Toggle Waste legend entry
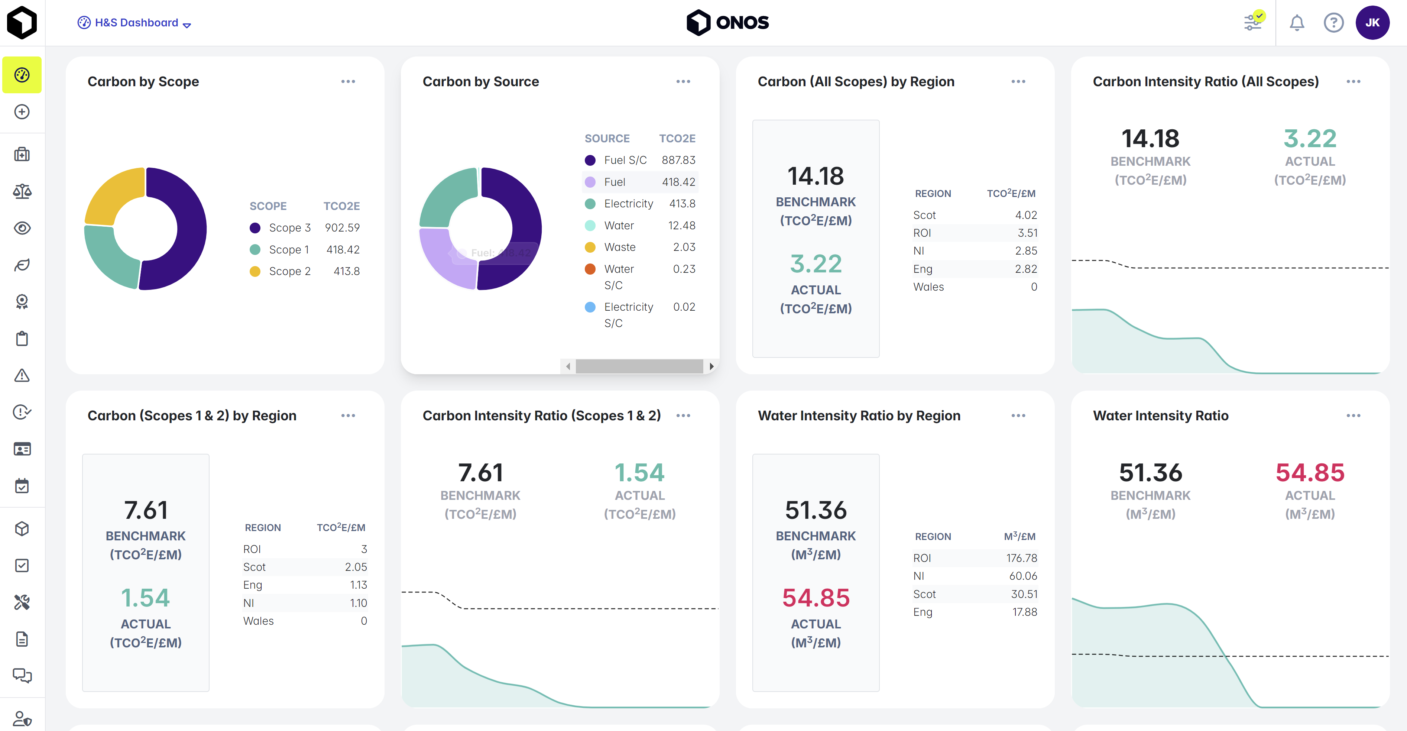 coord(640,247)
